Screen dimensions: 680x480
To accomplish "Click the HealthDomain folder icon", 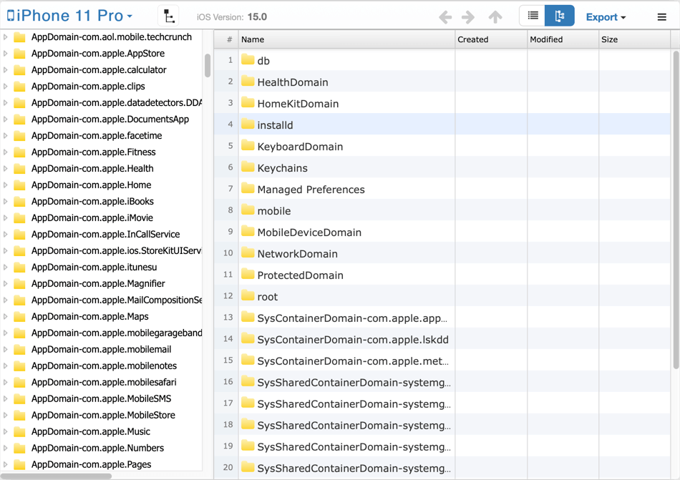I will (x=248, y=81).
